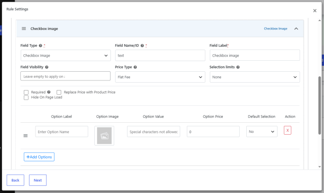Click the Option Image column header
The width and height of the screenshot is (324, 193).
[x=107, y=116]
